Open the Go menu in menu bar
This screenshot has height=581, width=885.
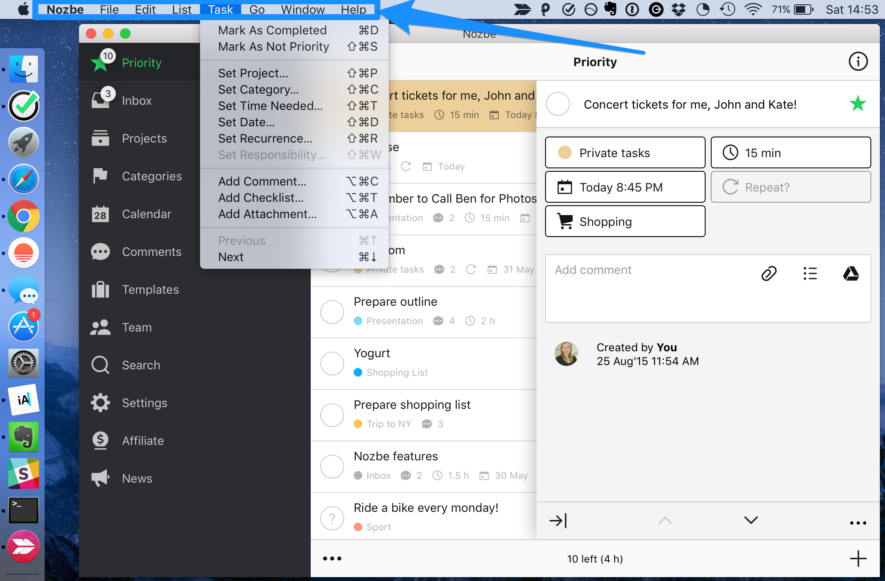click(x=257, y=9)
